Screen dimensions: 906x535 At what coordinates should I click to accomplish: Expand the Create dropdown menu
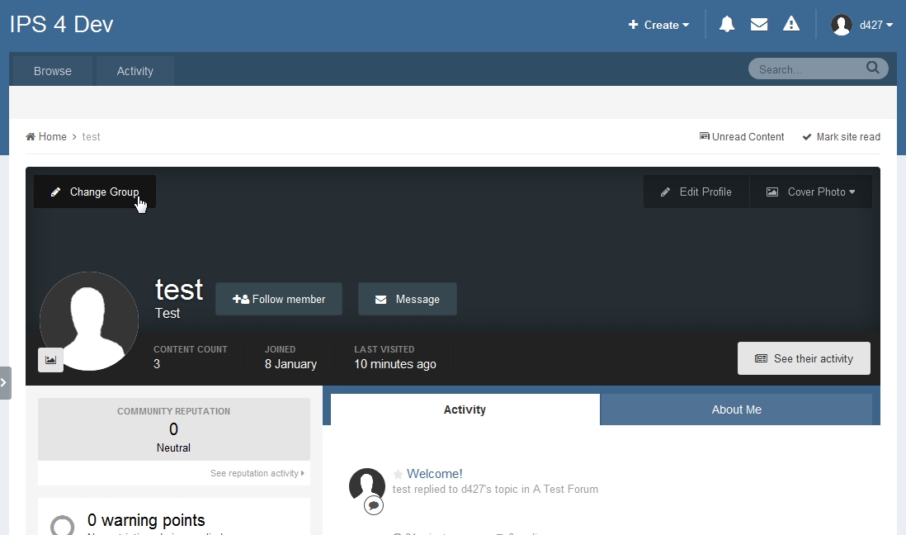pos(658,25)
